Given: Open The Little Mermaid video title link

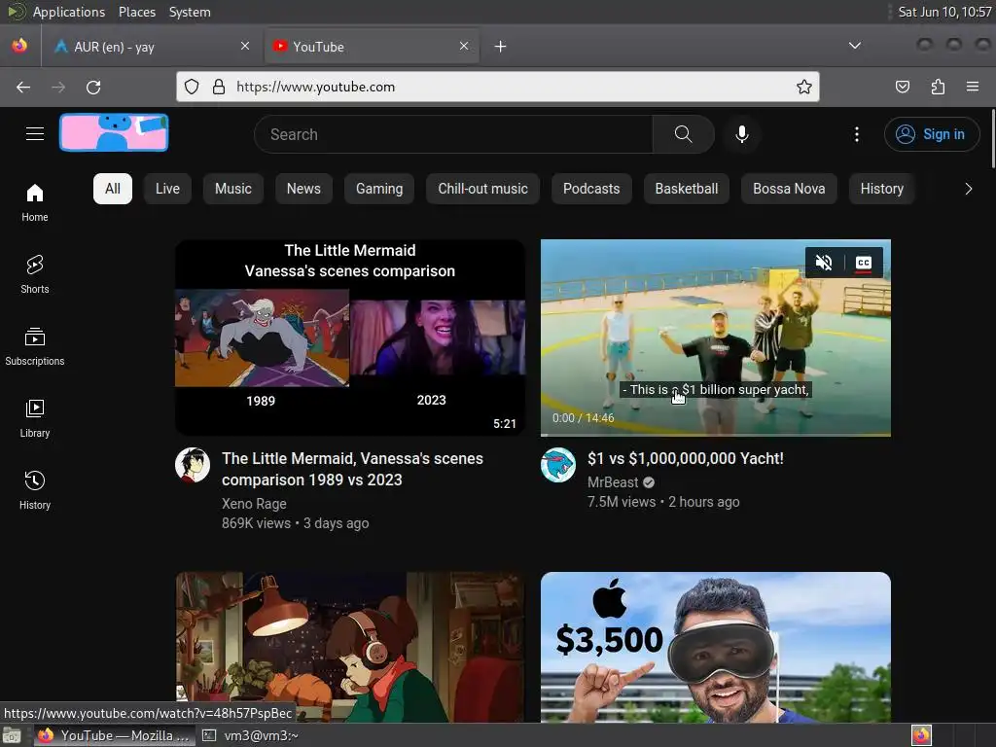Looking at the screenshot, I should coord(352,469).
